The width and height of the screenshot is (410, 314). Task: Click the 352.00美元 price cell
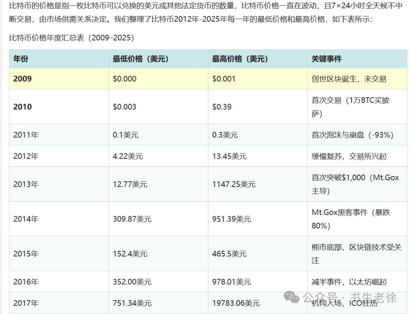pyautogui.click(x=158, y=281)
